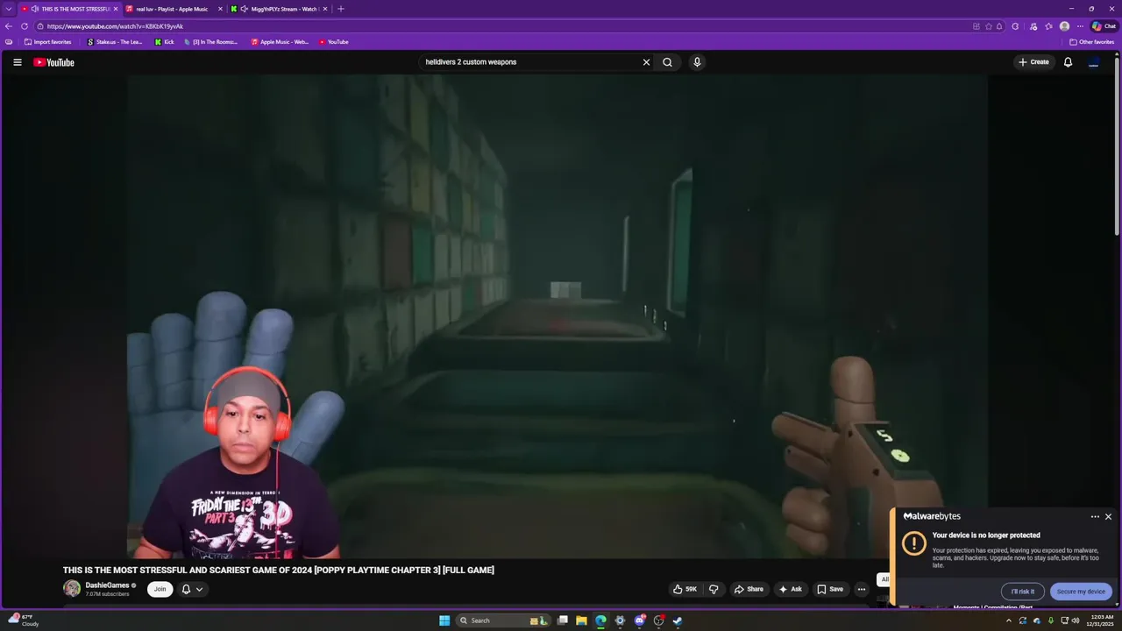
Task: Open Edge settings and more menu
Action: pos(1080,26)
